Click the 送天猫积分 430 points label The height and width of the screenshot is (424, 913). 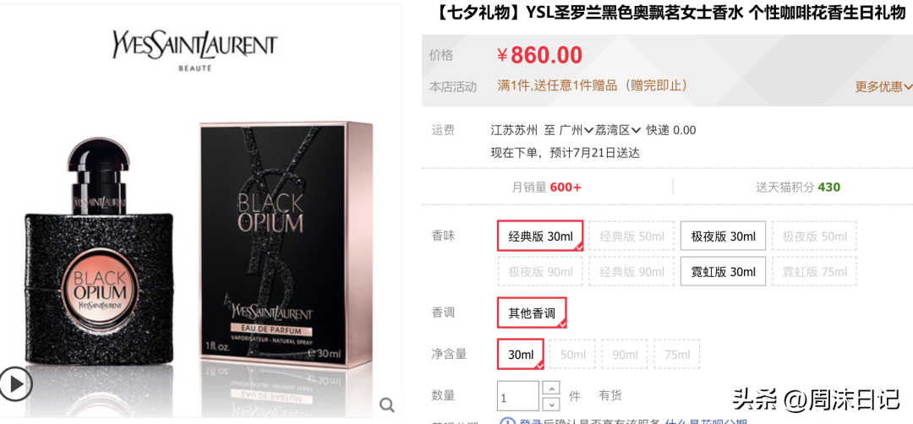tap(798, 187)
